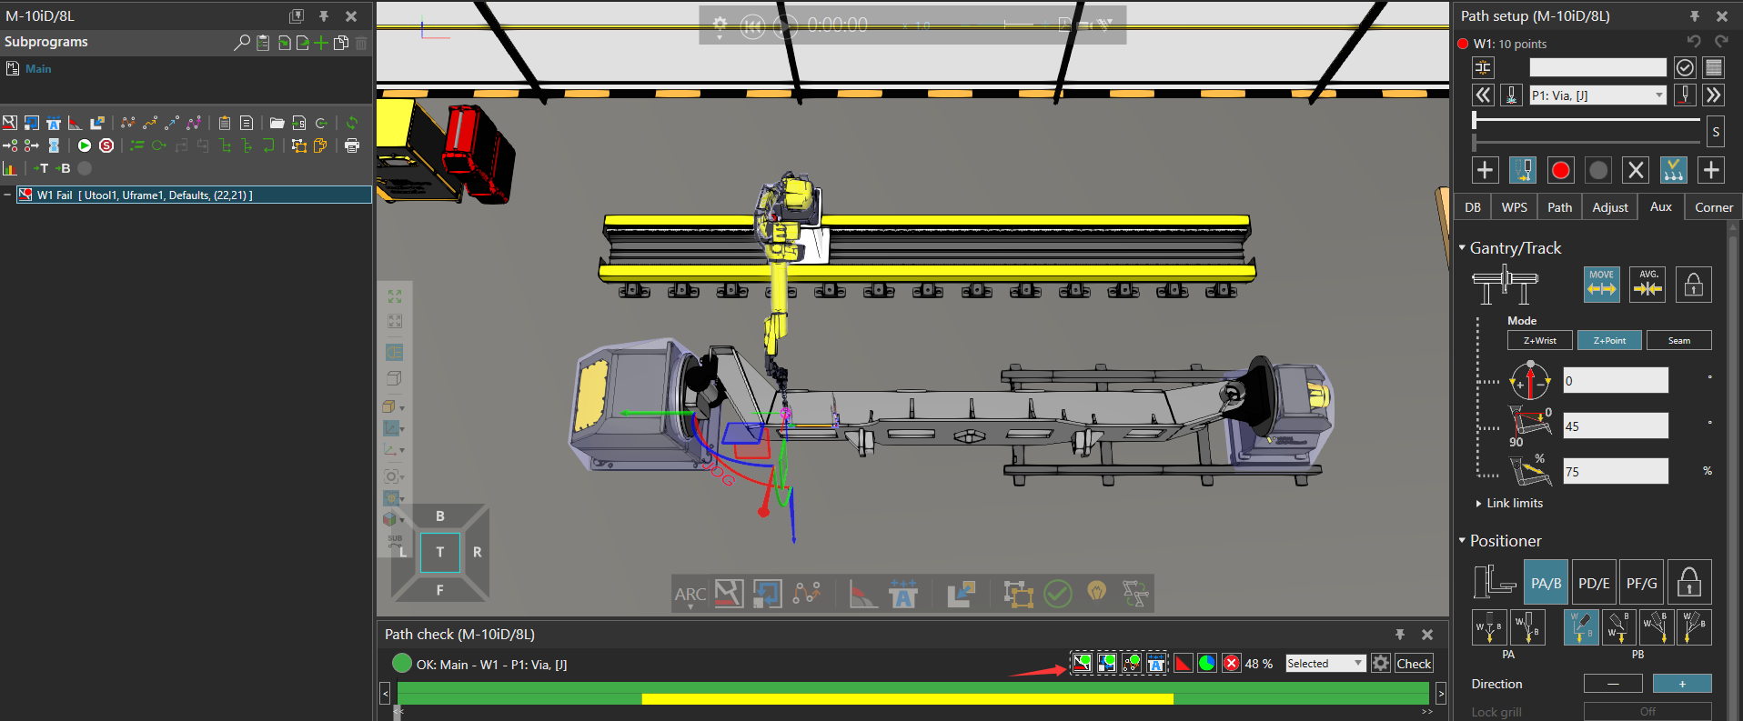Click the printer icon in program toolbar
The width and height of the screenshot is (1743, 721).
(x=352, y=145)
